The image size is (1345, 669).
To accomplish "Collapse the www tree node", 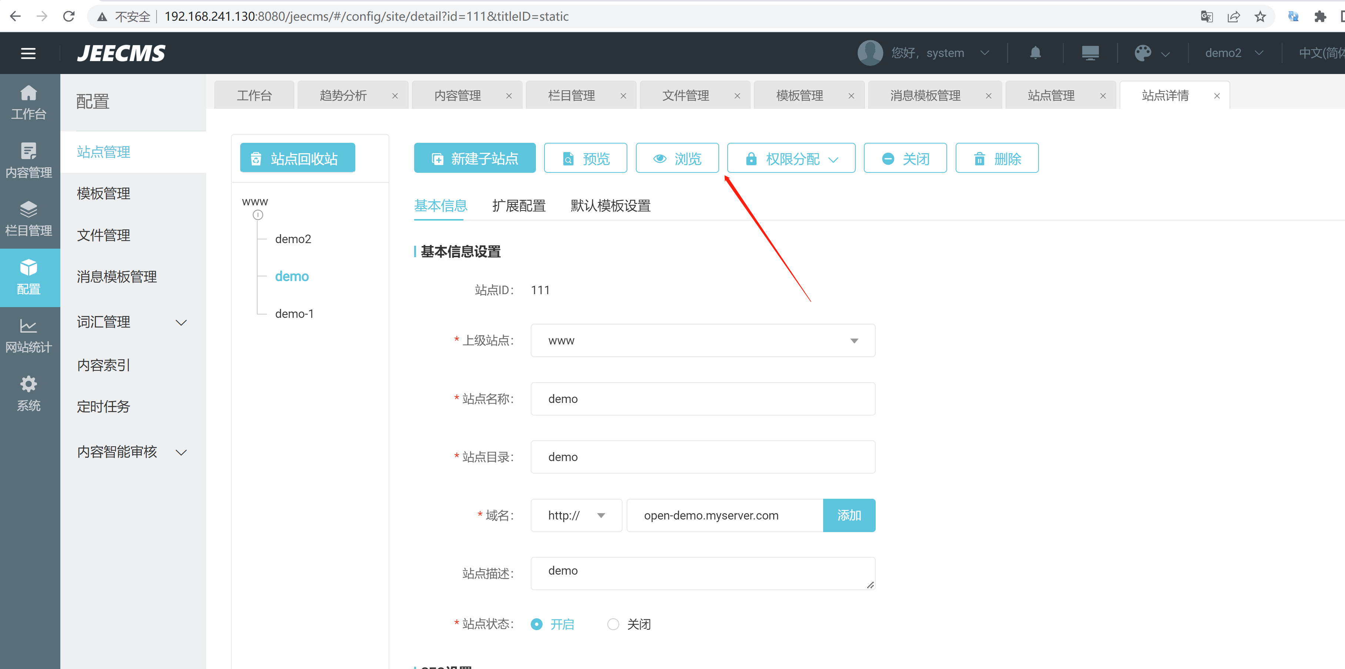I will [x=258, y=215].
